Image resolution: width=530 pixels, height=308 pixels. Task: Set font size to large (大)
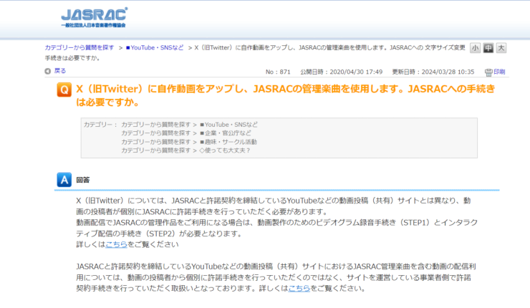coord(501,48)
